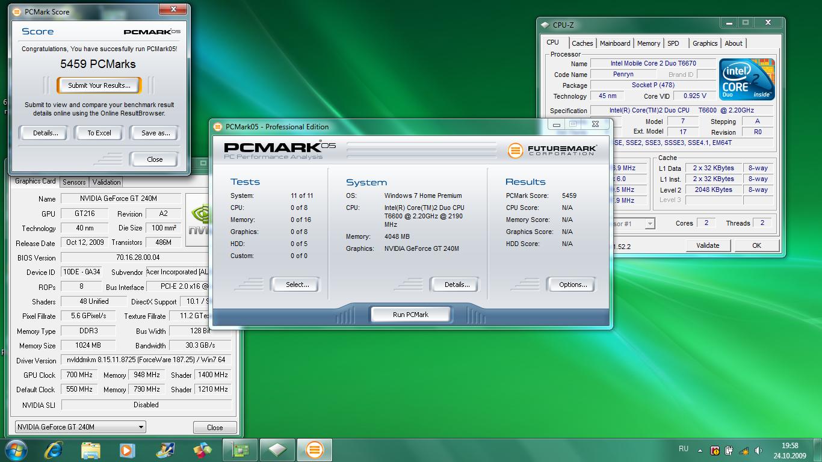The height and width of the screenshot is (462, 822).
Task: Click the NVIDIA logo in GPU-Z
Action: coord(198,220)
